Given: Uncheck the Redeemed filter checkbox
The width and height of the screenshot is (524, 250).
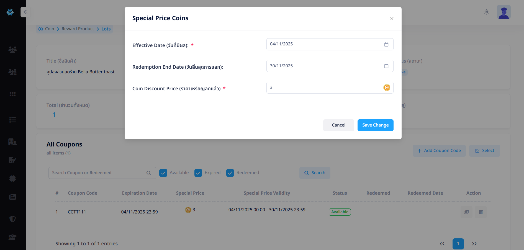Looking at the screenshot, I should click(x=230, y=173).
